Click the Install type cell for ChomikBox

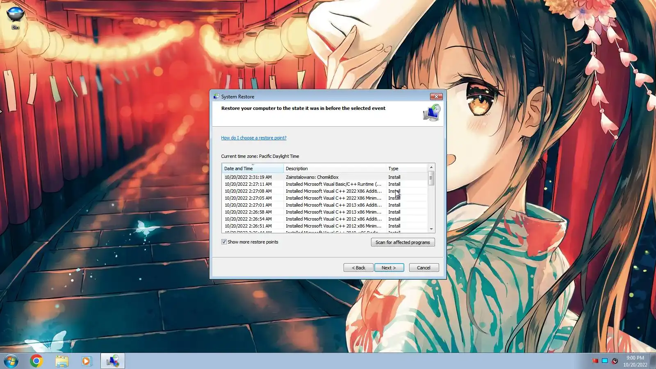[394, 177]
